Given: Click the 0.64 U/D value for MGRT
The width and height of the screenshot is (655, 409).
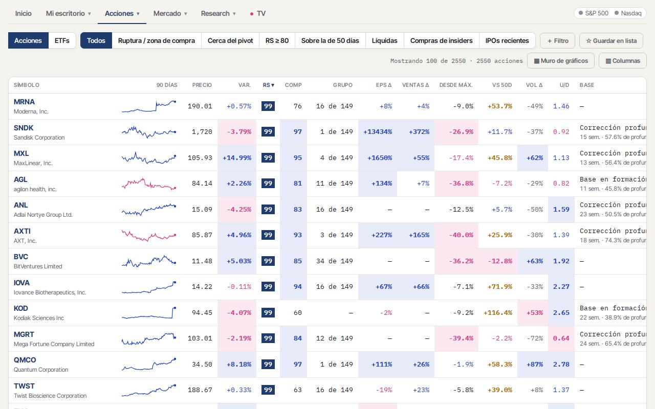Looking at the screenshot, I should pos(561,338).
